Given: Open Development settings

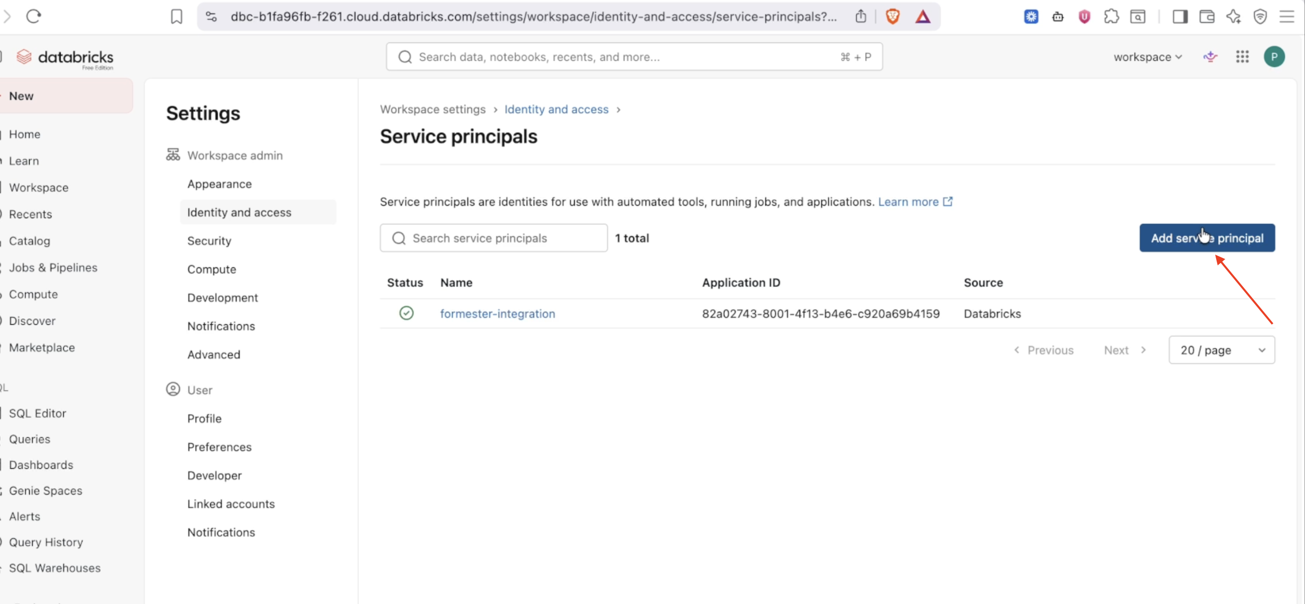Looking at the screenshot, I should pyautogui.click(x=223, y=297).
